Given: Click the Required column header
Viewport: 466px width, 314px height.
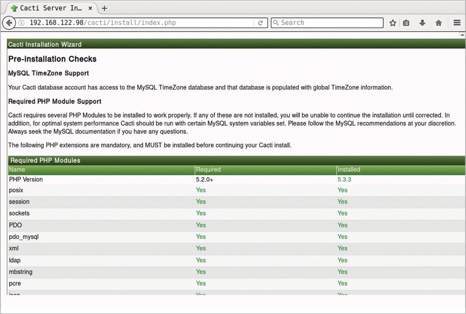Looking at the screenshot, I should (x=208, y=170).
